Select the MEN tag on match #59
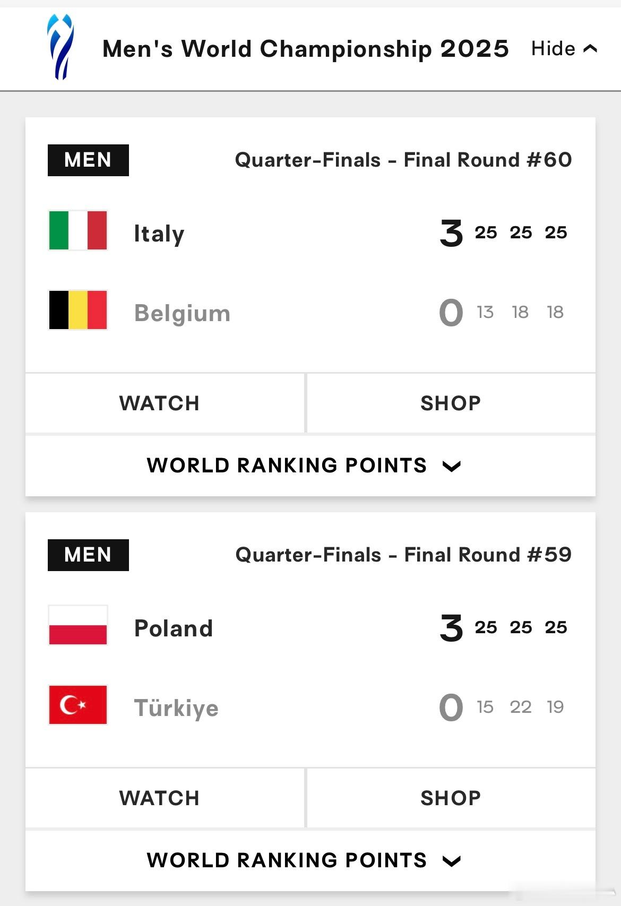 click(88, 555)
